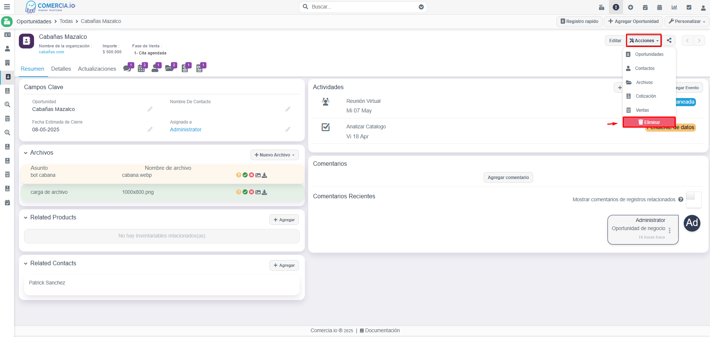Click the pencil icon to edit Oportunidad field
Screen dimensions: 710x337
click(150, 109)
